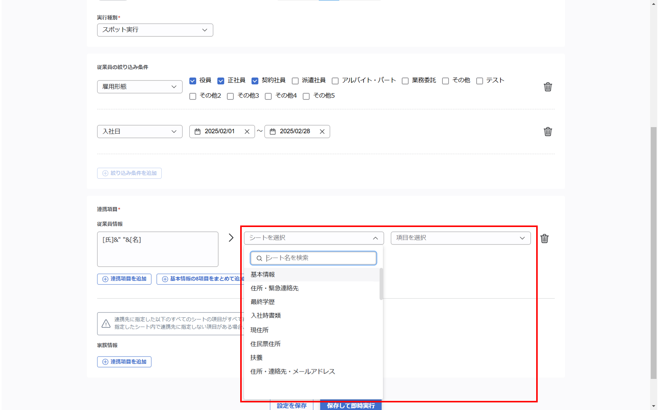Select 現住所 from sheet list
658x410 pixels.
click(312, 330)
